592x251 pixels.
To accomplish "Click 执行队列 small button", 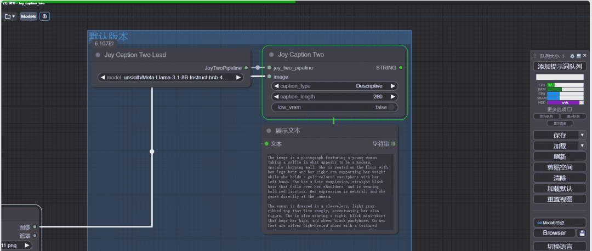I will click(x=547, y=116).
